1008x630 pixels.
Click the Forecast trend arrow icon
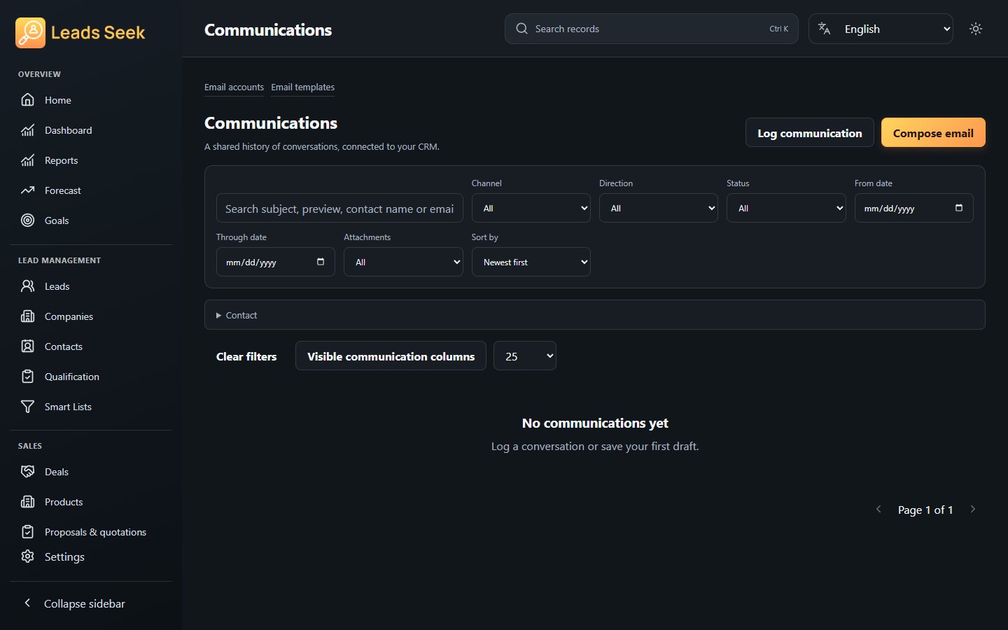point(27,190)
